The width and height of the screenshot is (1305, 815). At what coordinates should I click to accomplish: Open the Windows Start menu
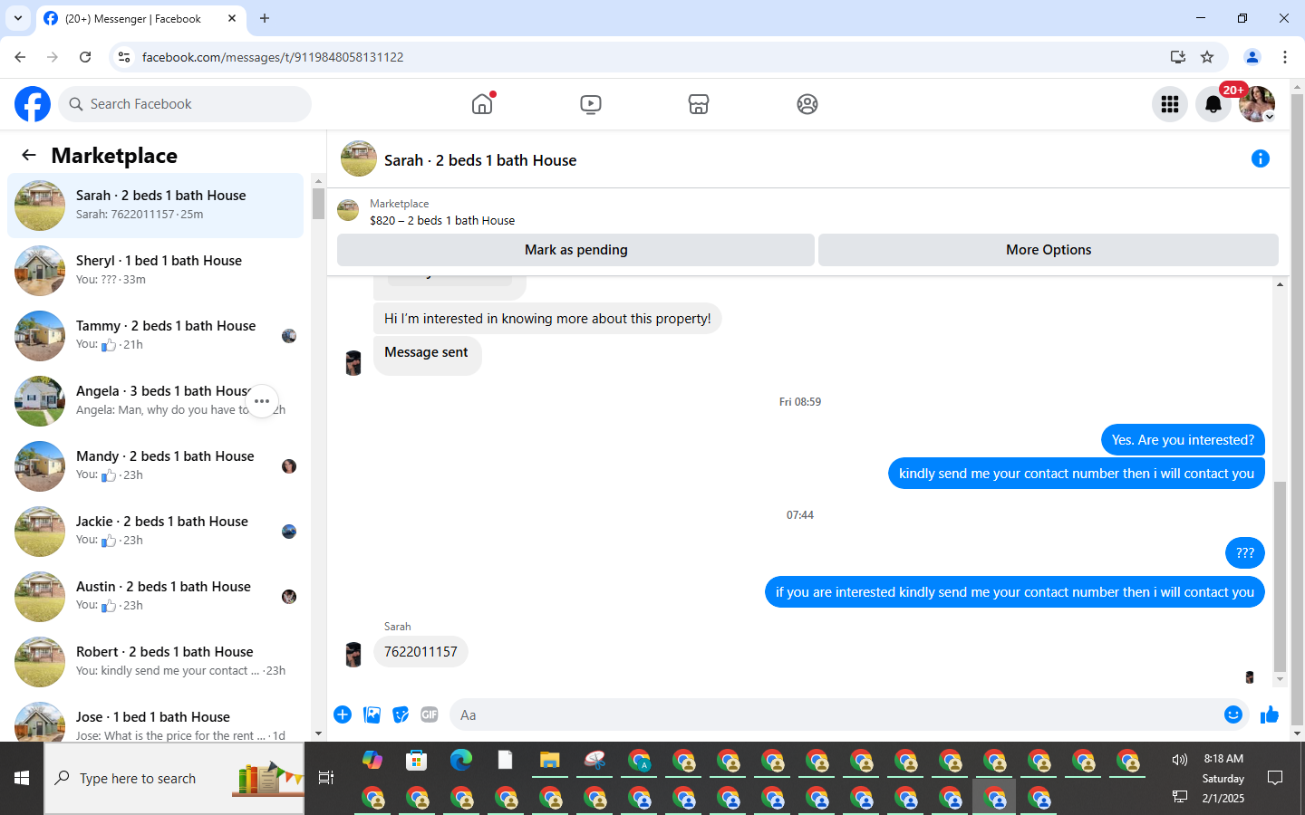[22, 778]
